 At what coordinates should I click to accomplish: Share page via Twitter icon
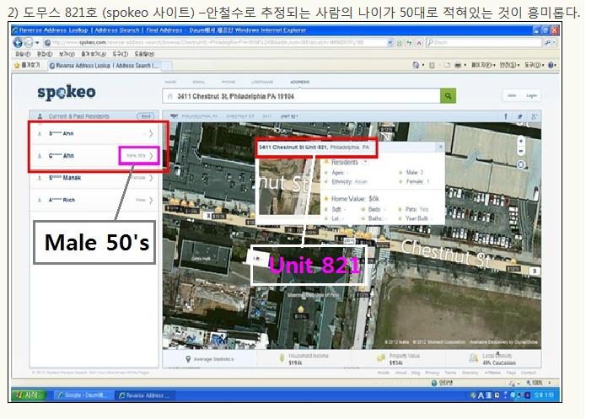519,115
